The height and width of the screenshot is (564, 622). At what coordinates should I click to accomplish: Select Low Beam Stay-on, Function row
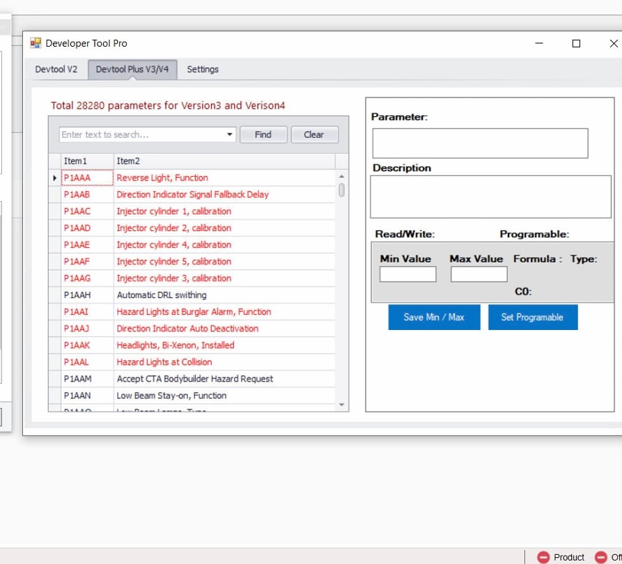[x=224, y=395]
